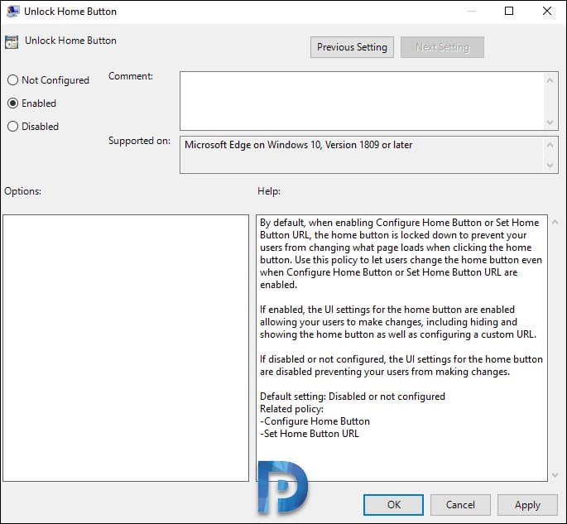Click the policy setting icon beside the heading
This screenshot has height=524, width=567.
click(x=12, y=42)
